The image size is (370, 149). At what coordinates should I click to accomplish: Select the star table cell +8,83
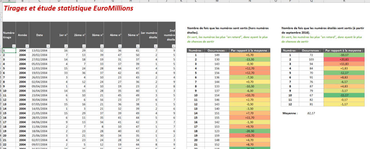point(344,77)
